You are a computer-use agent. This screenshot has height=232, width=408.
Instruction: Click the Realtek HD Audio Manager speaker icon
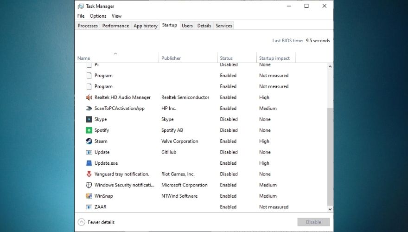pyautogui.click(x=89, y=97)
